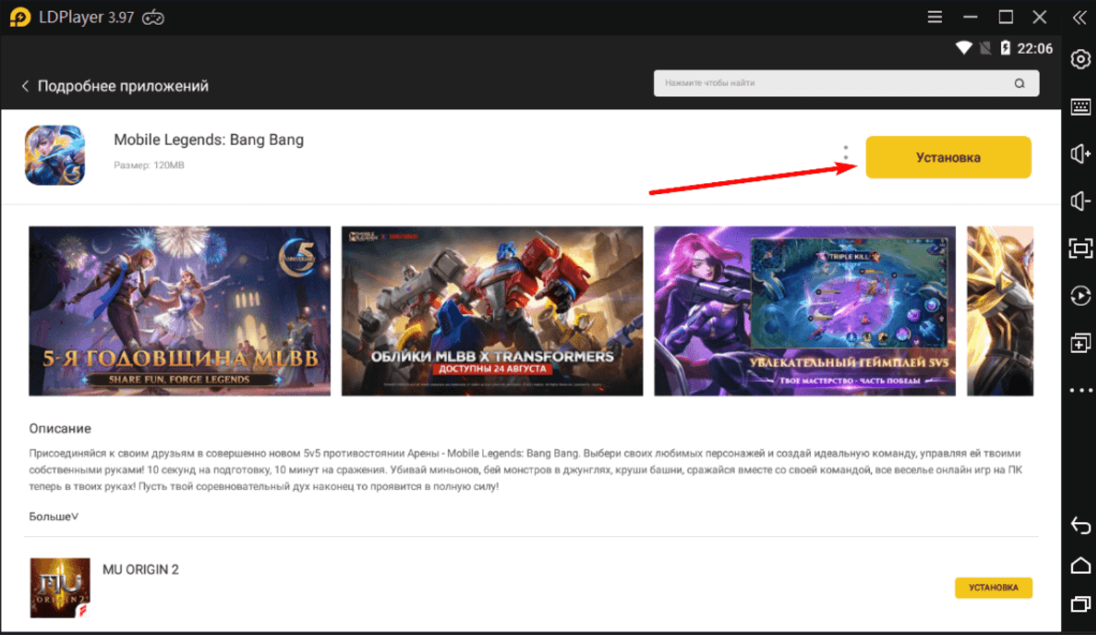Click Mobile Legends: Bang Bang title

(209, 140)
